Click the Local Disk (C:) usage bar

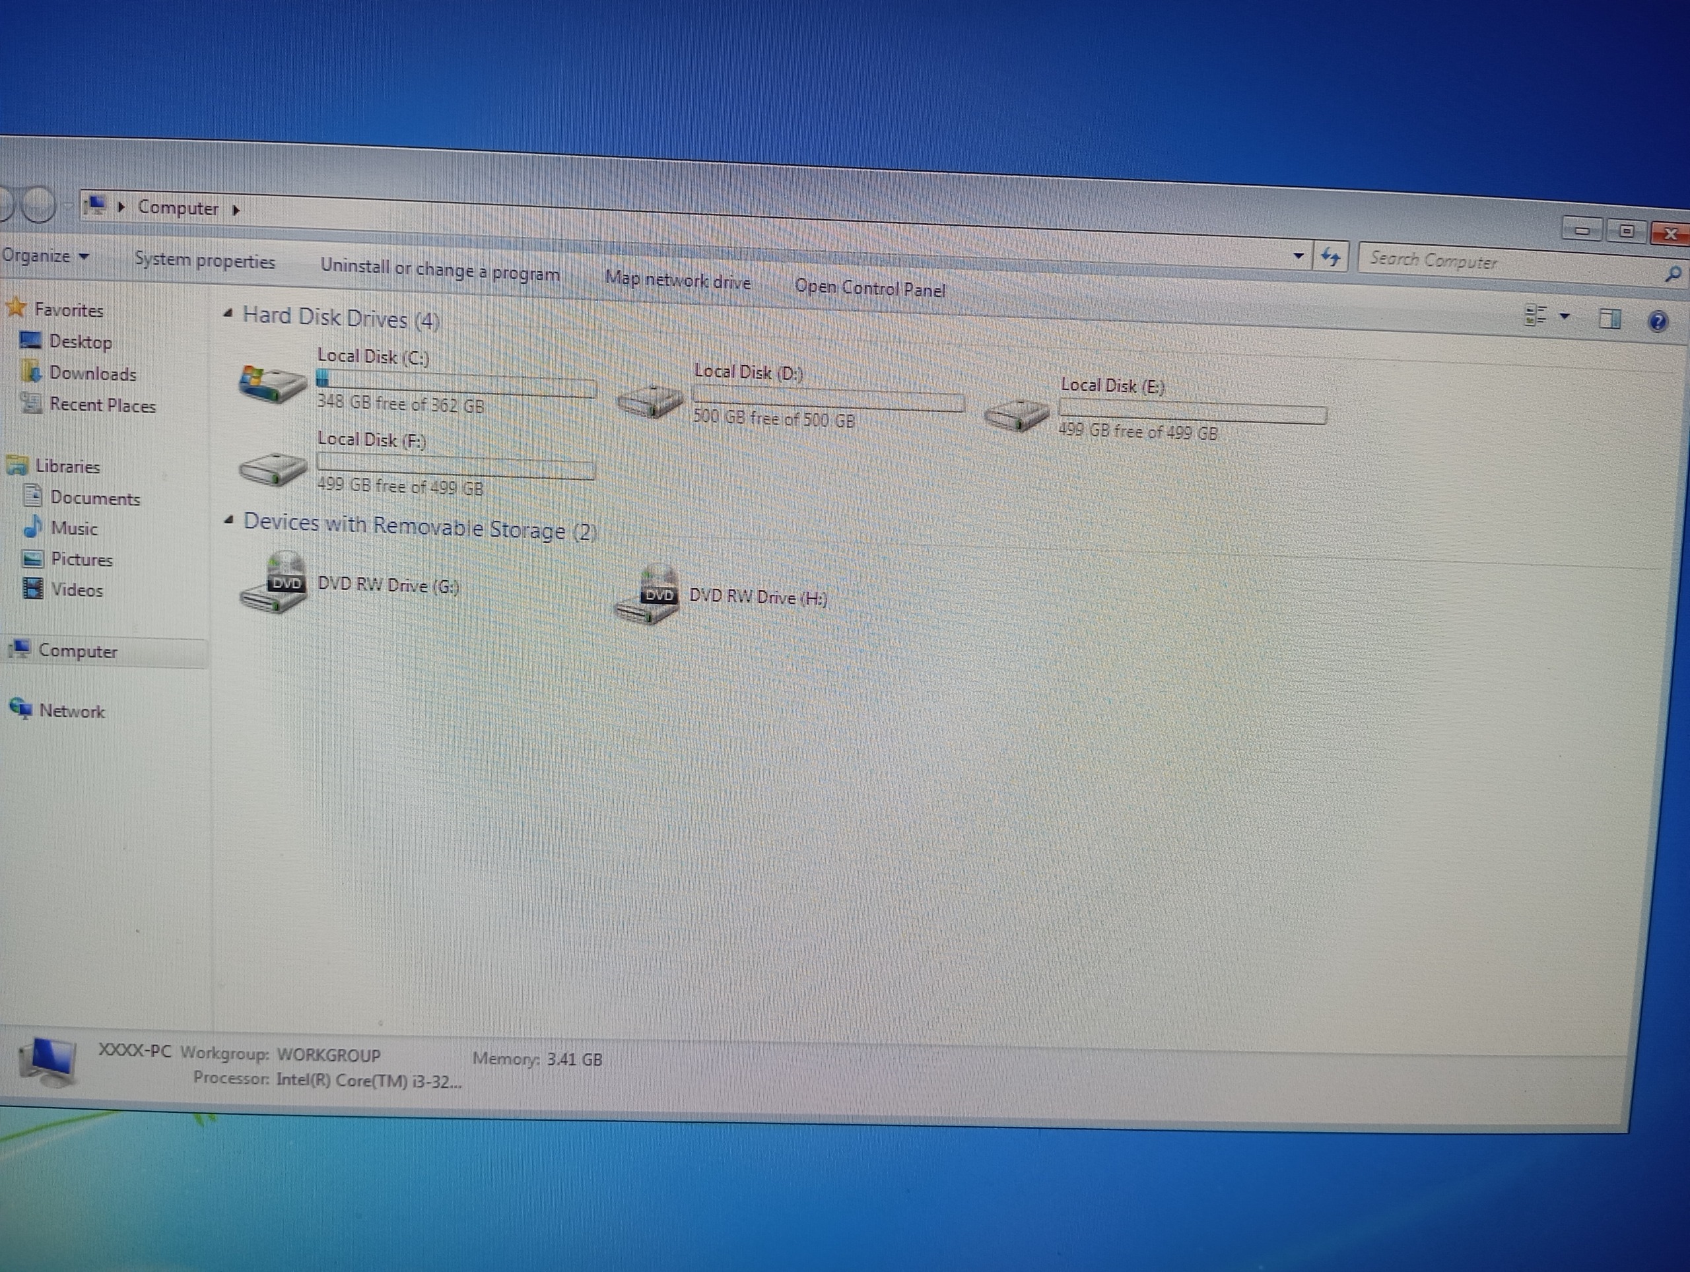(x=456, y=384)
